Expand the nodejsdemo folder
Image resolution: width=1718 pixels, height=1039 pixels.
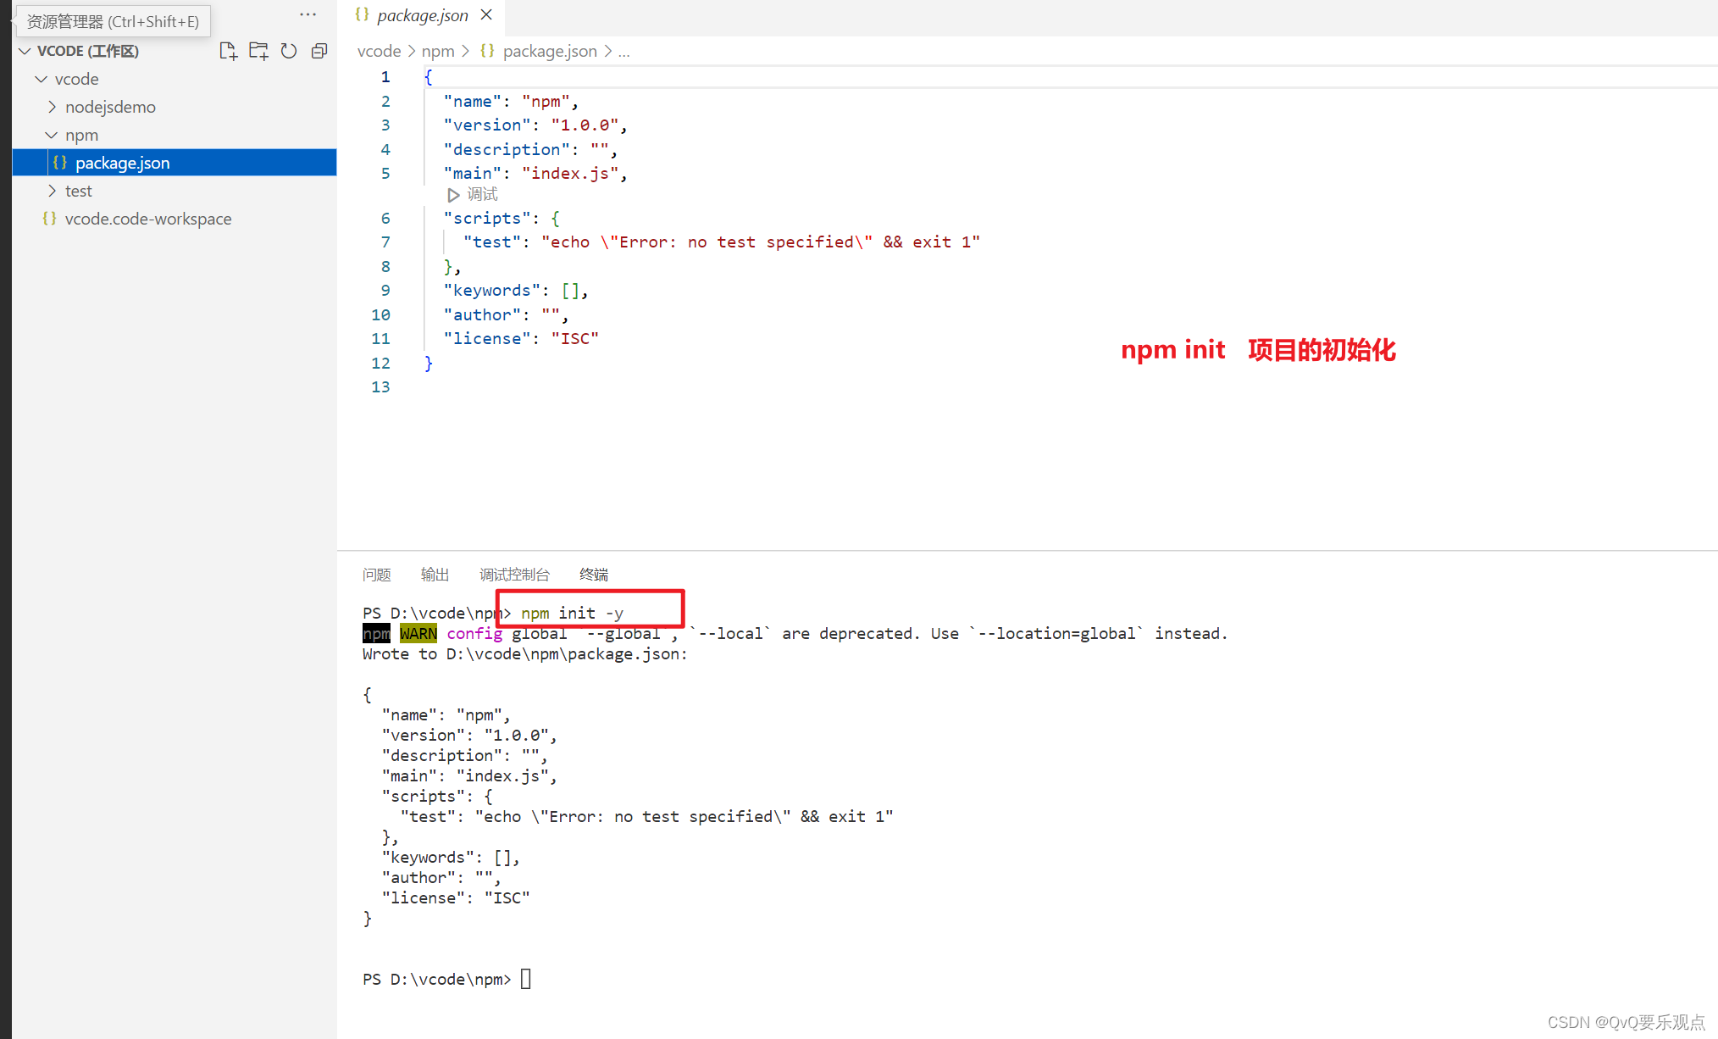point(110,107)
